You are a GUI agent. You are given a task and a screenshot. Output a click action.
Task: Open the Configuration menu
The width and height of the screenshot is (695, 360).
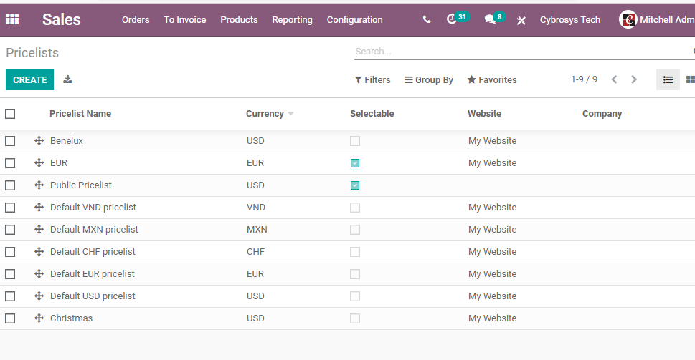tap(354, 19)
